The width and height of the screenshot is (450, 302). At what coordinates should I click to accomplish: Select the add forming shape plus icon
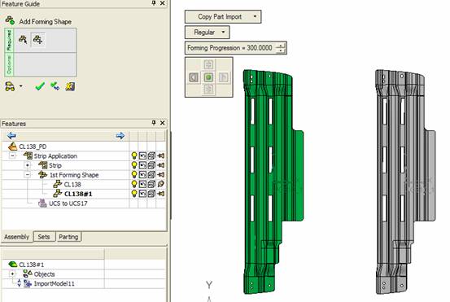pos(37,39)
